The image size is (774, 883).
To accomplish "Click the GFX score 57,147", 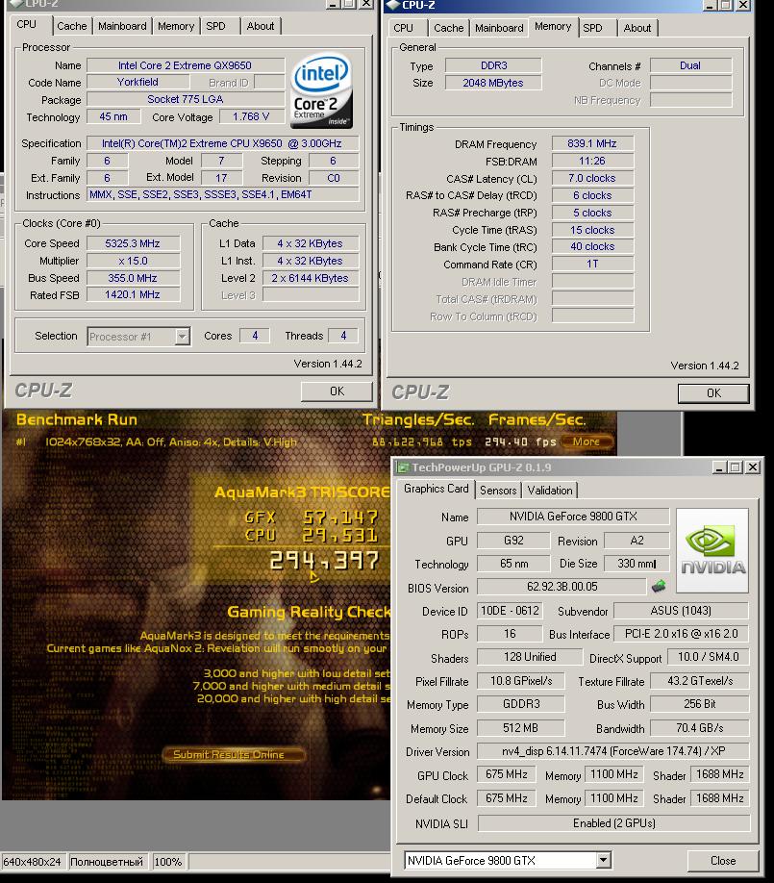I will point(340,517).
